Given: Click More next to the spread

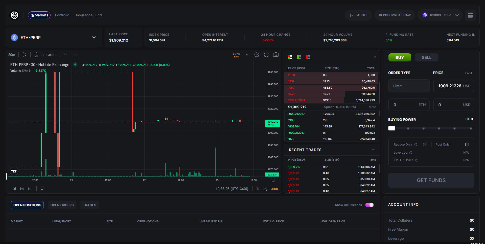Looking at the screenshot, I should click(372, 107).
